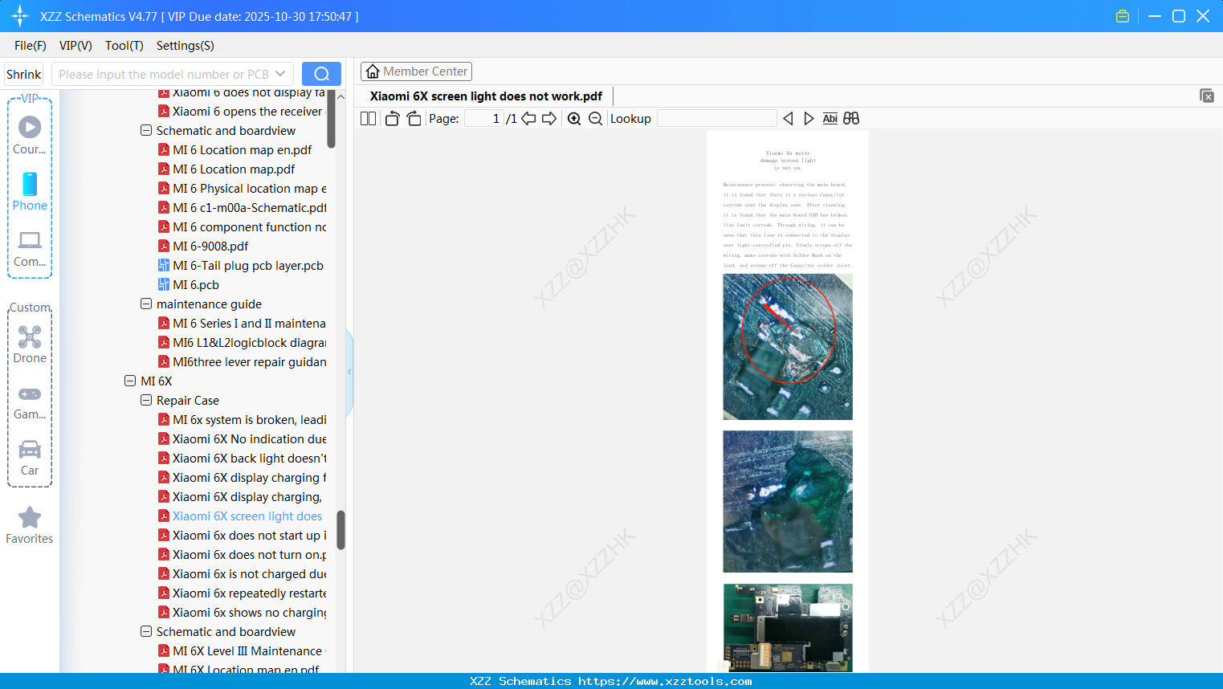Go to the previous PDF page arrow
1223x689 pixels.
528,119
